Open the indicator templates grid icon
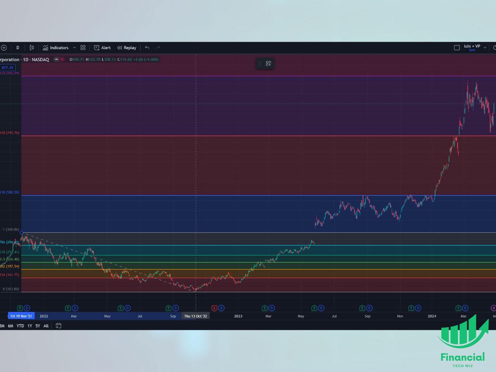496x372 pixels. [83, 48]
